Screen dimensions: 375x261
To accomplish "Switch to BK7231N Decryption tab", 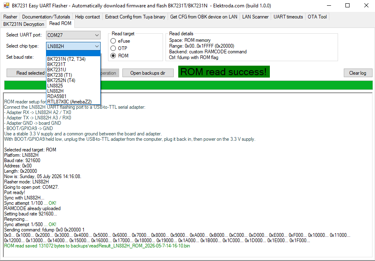I will click(24, 24).
